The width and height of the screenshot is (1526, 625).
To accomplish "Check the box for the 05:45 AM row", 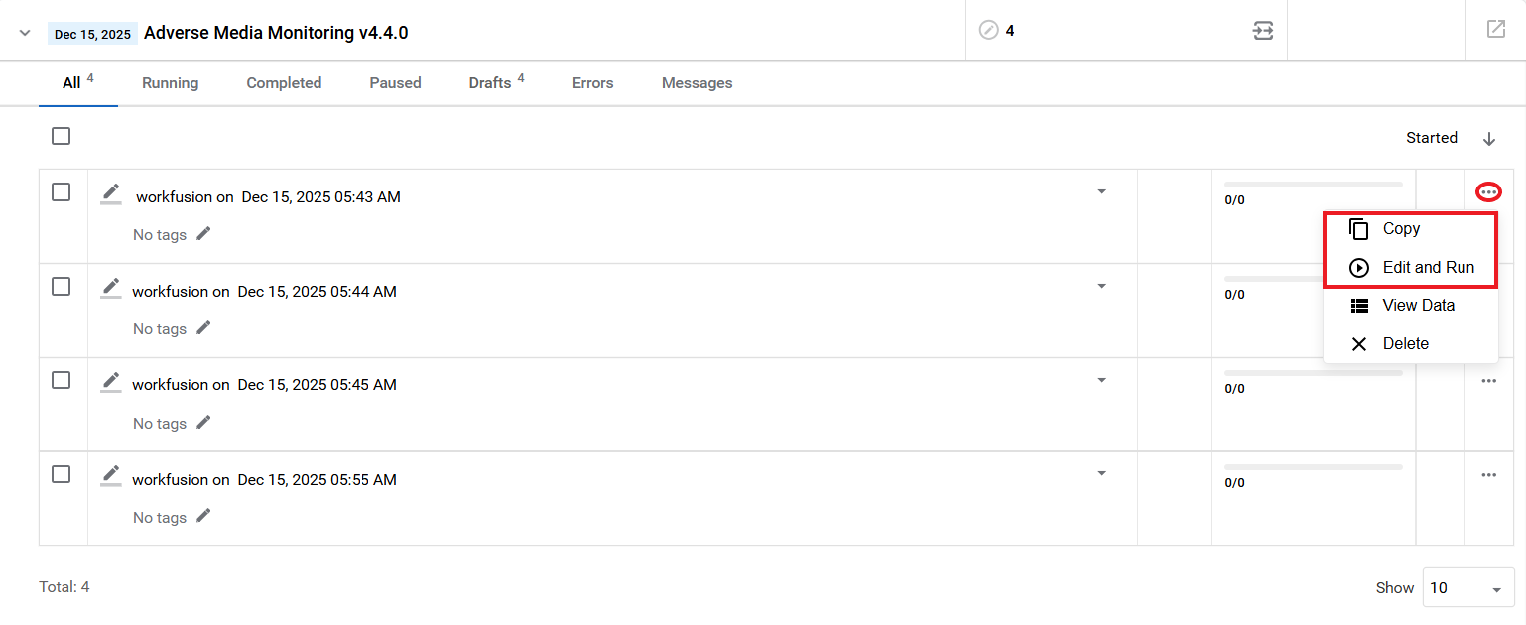I will pos(62,380).
